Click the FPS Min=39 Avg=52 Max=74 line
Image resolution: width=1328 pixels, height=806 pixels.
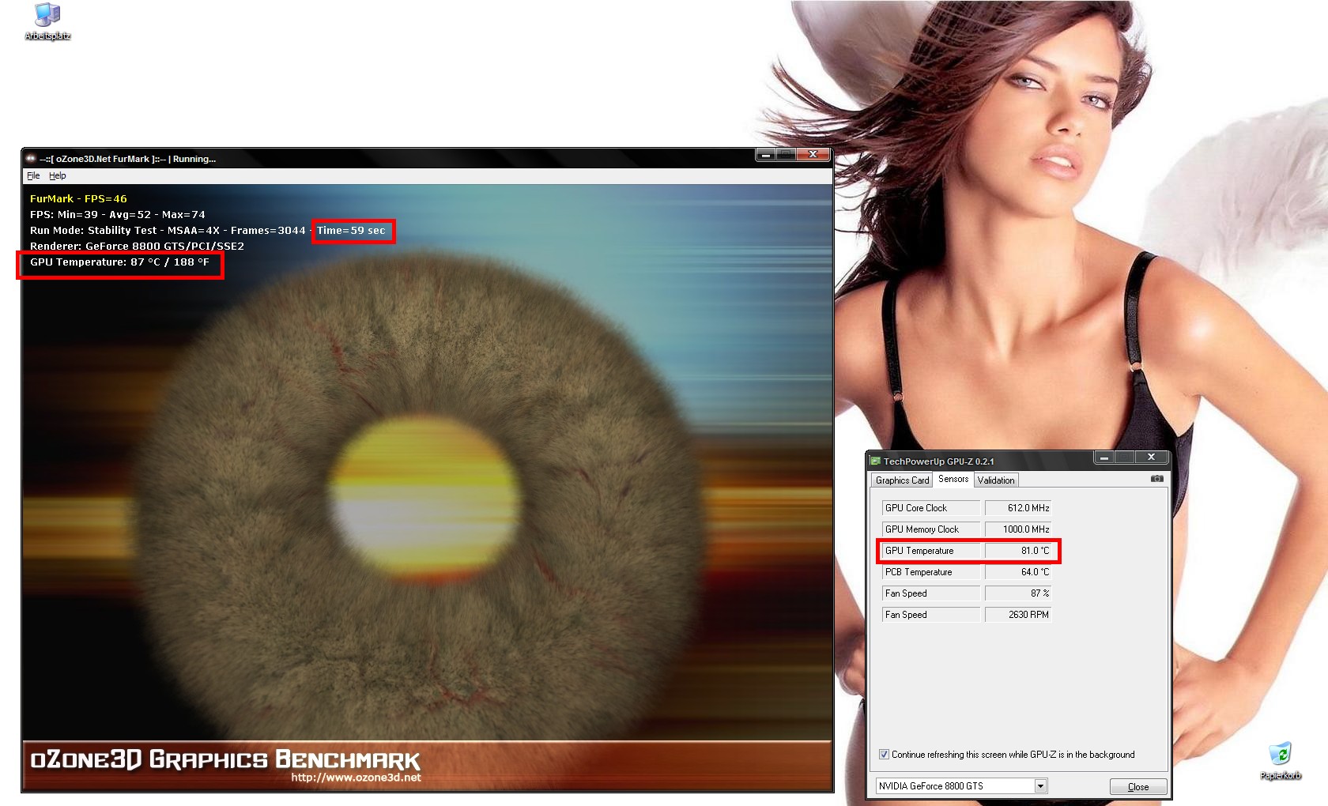point(117,215)
